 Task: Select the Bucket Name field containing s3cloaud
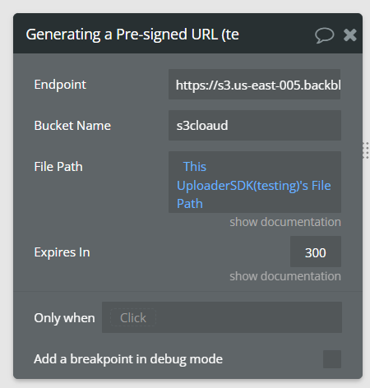tap(255, 126)
